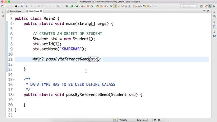217x122 pixels.
Task: Click the Outline view icon in right trim
Action: 214,26
